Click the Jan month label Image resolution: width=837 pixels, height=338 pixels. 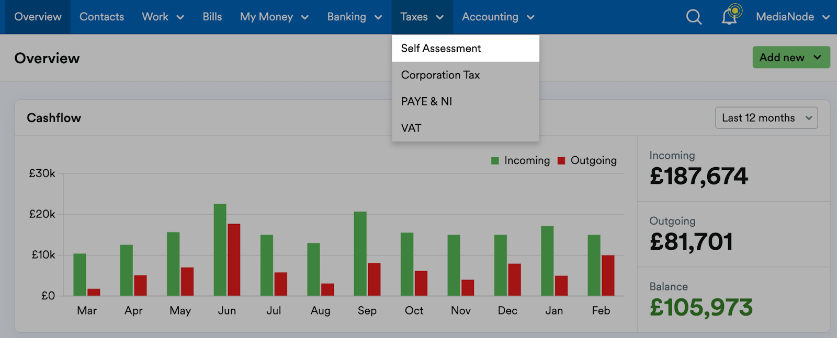click(x=554, y=311)
